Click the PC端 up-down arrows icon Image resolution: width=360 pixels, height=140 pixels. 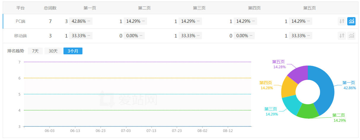coord(342,21)
